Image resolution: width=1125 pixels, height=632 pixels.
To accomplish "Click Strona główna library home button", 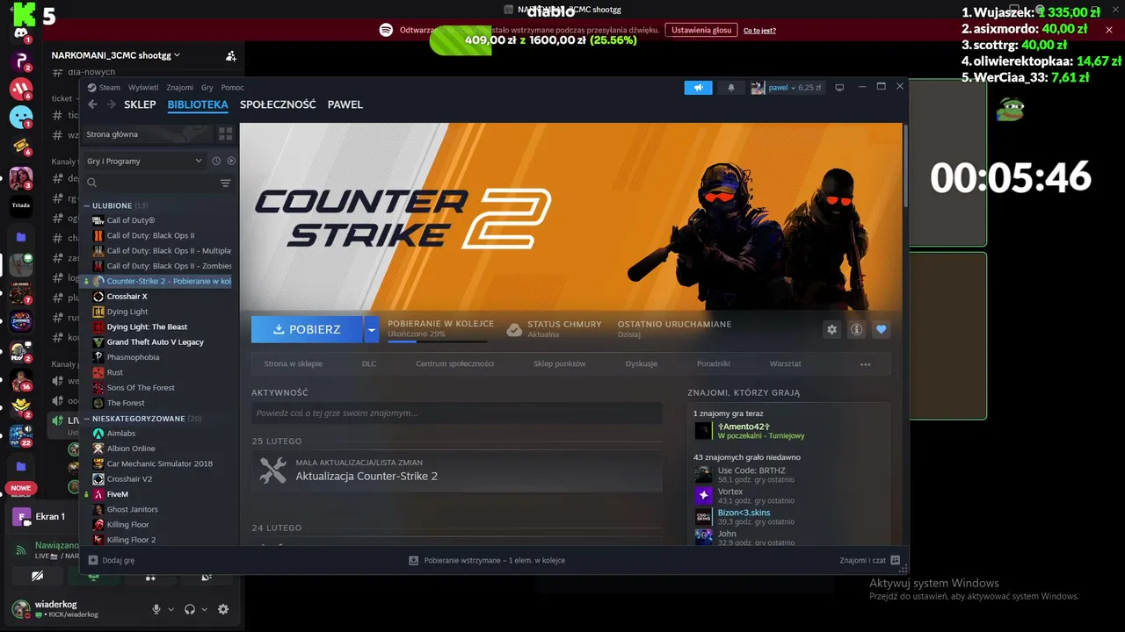I will pos(148,134).
